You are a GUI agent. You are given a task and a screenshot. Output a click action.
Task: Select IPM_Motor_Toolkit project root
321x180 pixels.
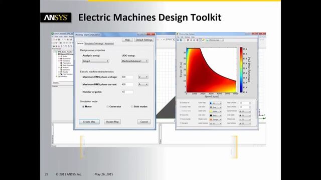[65, 52]
